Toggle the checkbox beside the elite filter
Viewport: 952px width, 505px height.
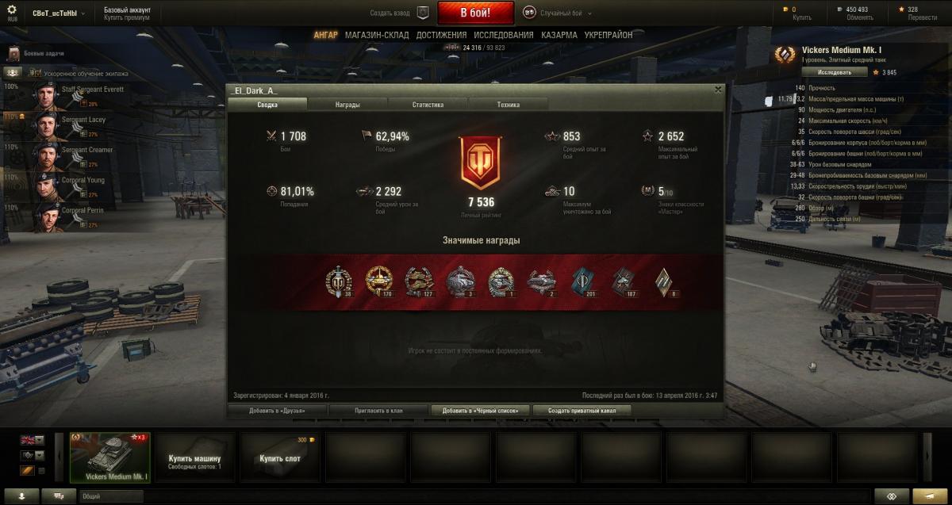(x=41, y=470)
